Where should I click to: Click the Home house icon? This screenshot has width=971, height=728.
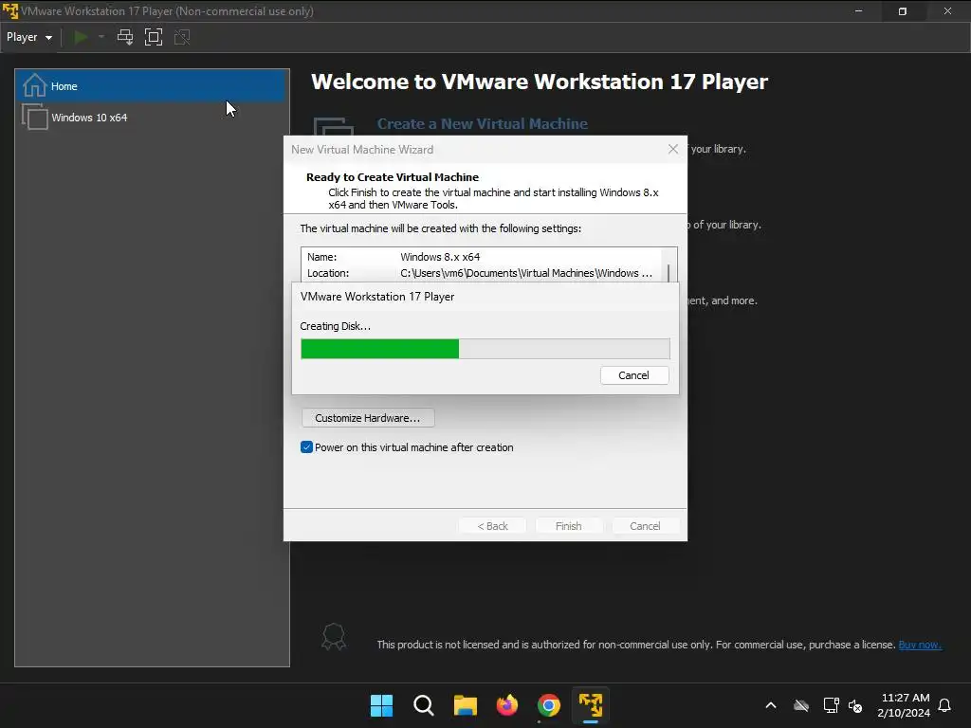coord(35,85)
